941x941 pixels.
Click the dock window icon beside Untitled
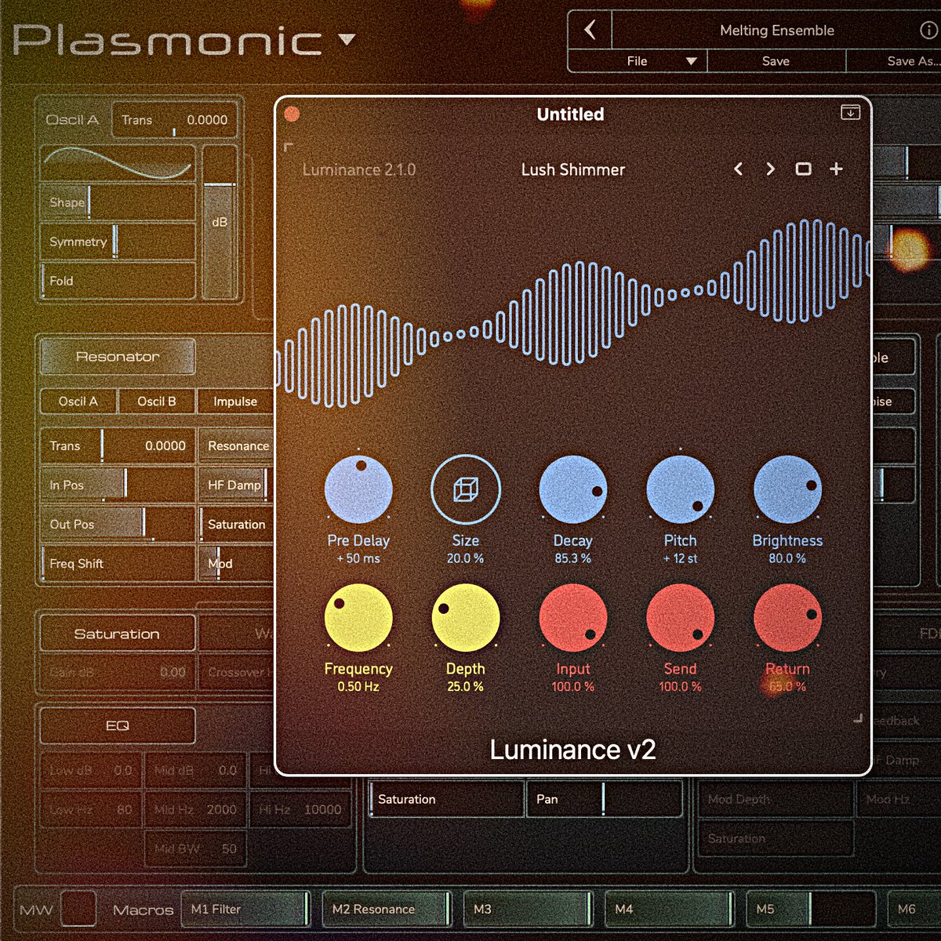click(850, 113)
